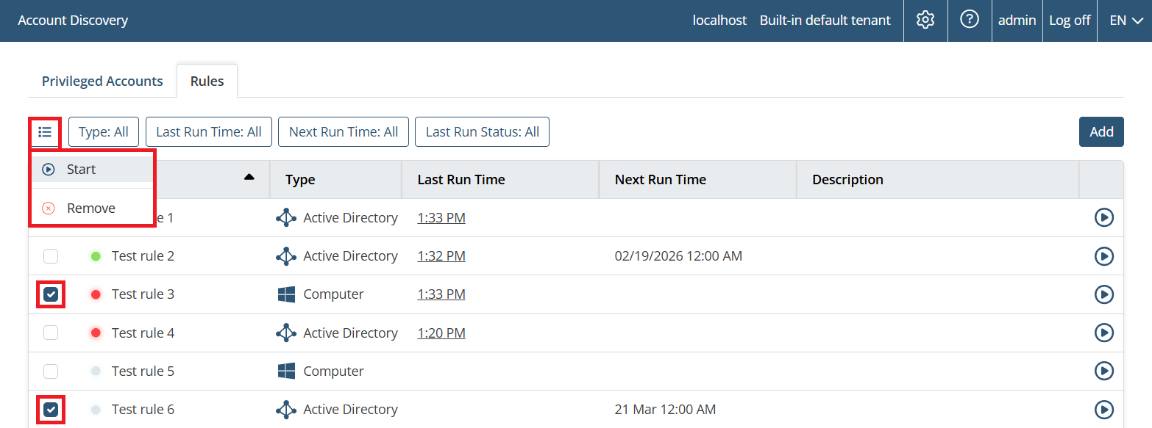Open the 1:32 PM last run link
The width and height of the screenshot is (1152, 428).
pos(441,256)
